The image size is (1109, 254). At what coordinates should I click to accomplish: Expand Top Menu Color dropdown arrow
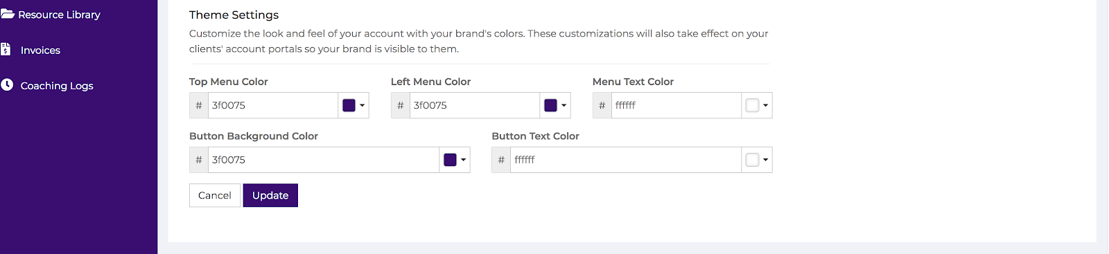pos(362,106)
